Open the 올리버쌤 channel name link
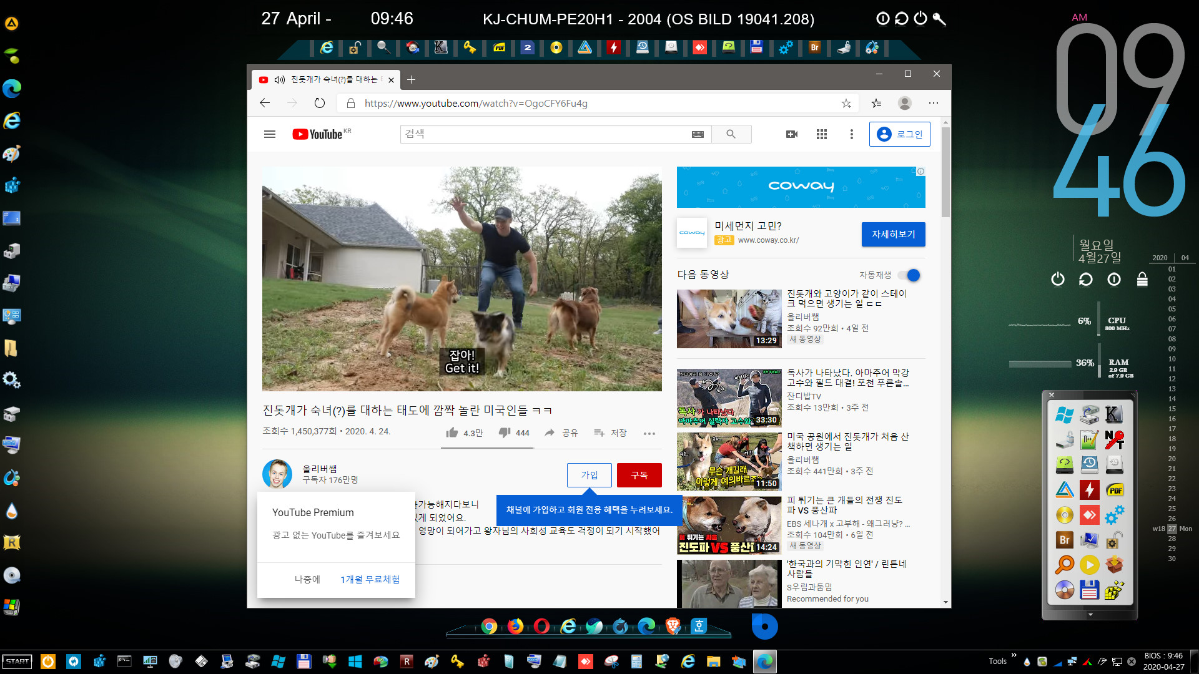Viewport: 1199px width, 674px height. coord(320,469)
